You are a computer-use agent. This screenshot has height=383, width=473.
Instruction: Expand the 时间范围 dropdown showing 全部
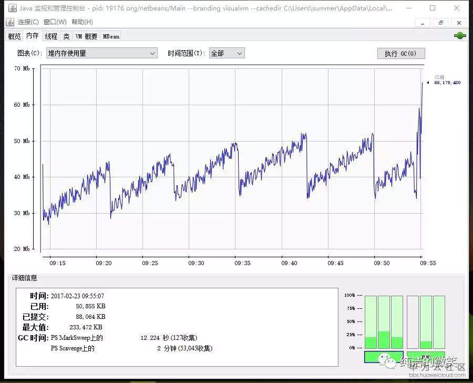(227, 53)
